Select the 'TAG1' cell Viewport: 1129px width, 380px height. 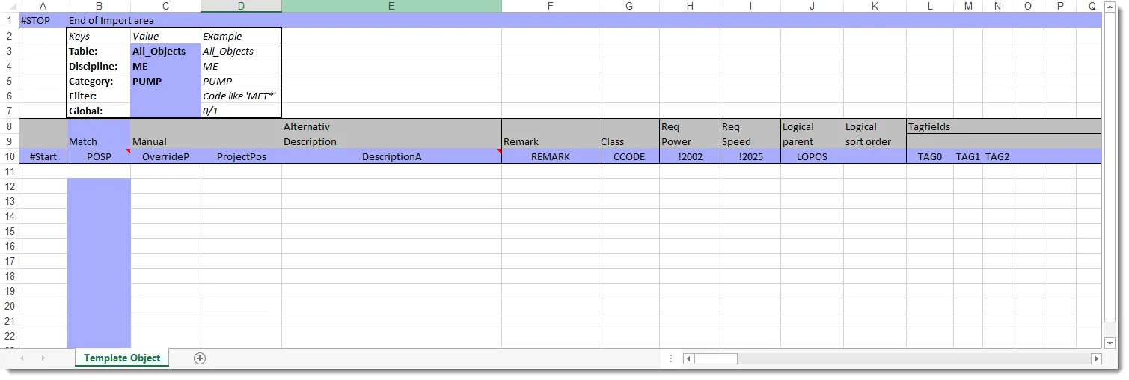click(968, 156)
